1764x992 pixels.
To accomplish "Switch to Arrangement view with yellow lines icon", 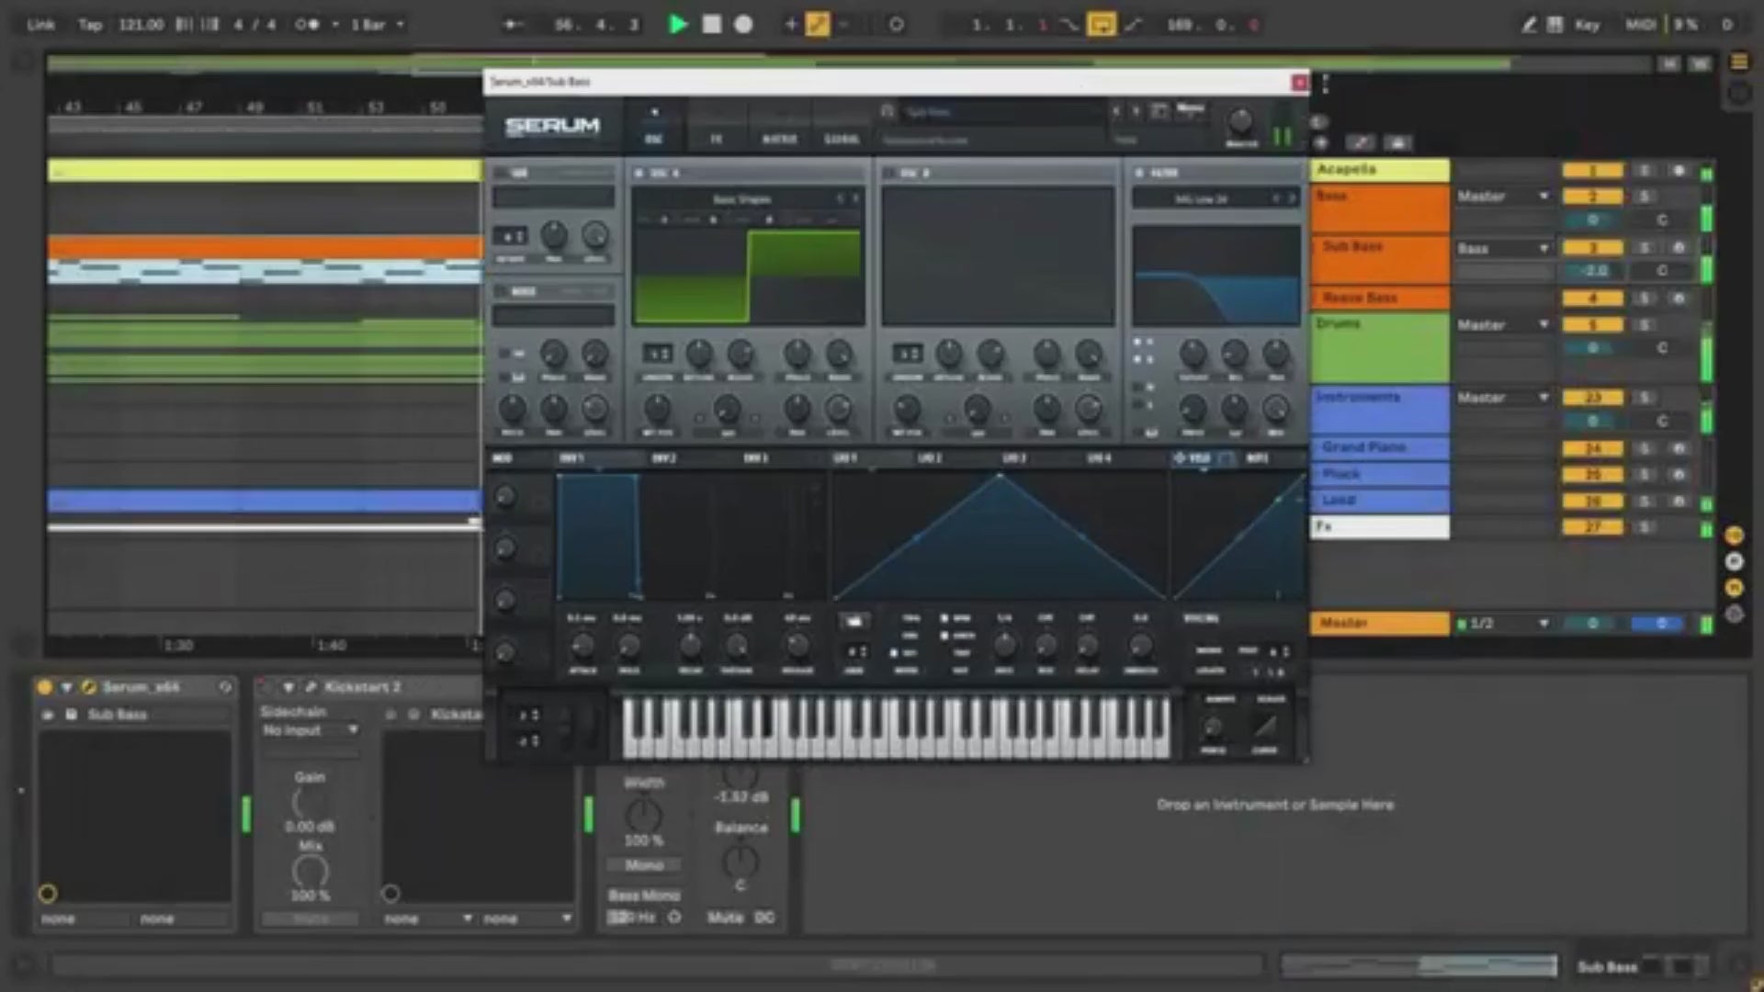I will click(1739, 62).
